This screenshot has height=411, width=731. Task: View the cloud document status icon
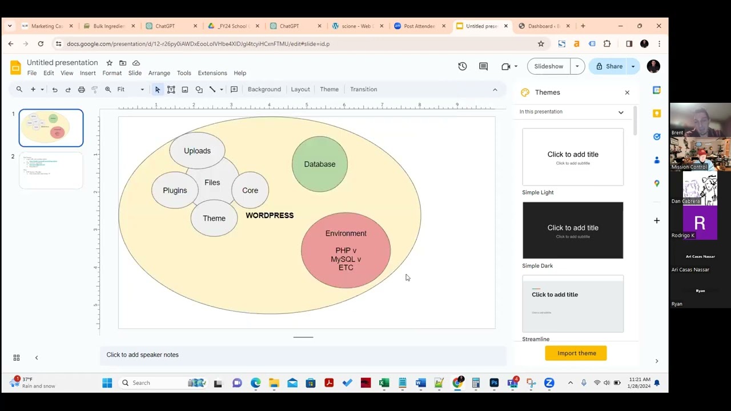(x=136, y=63)
